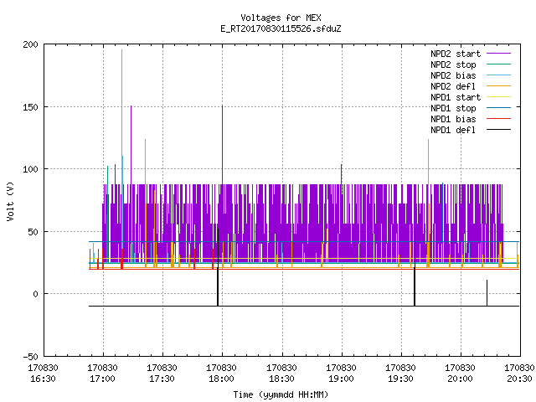Select the NPD1 defl legend label
536x402 pixels.
[453, 130]
